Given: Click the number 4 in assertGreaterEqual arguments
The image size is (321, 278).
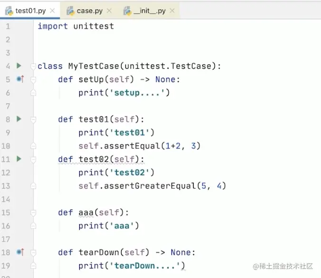Looking at the screenshot, I should pyautogui.click(x=219, y=186).
